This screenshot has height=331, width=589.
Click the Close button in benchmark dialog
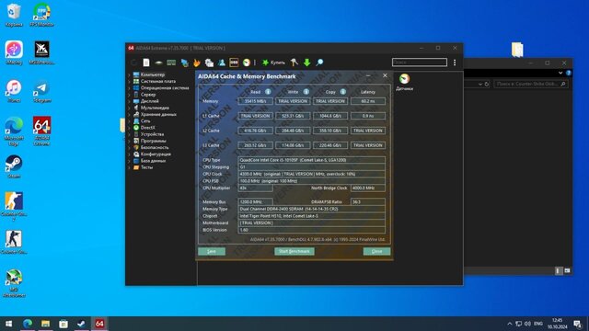(x=376, y=251)
